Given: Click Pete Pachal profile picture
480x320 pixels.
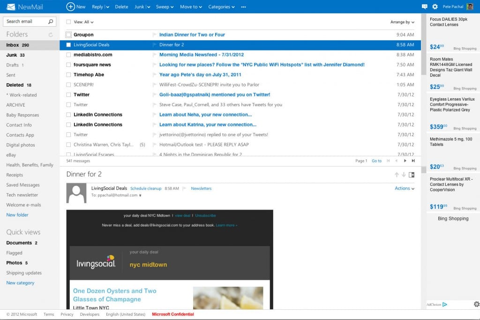Looking at the screenshot, I should click(470, 7).
